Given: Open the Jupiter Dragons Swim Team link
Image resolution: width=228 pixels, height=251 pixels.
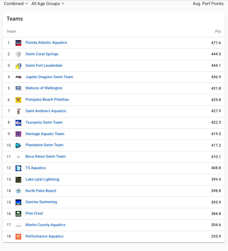Looking at the screenshot, I should pyautogui.click(x=49, y=77).
